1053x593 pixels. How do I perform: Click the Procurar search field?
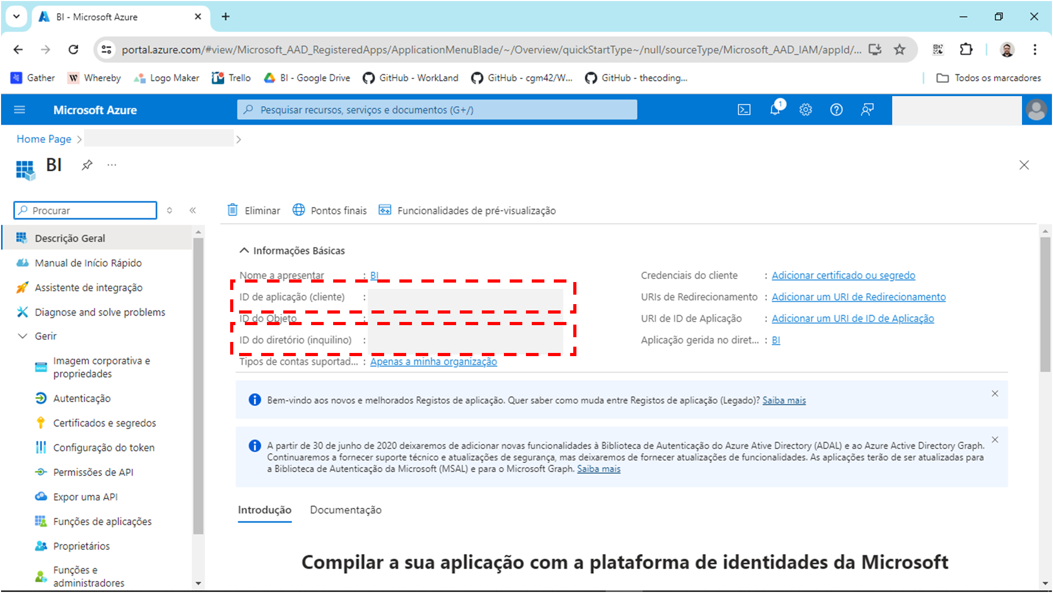click(x=85, y=210)
